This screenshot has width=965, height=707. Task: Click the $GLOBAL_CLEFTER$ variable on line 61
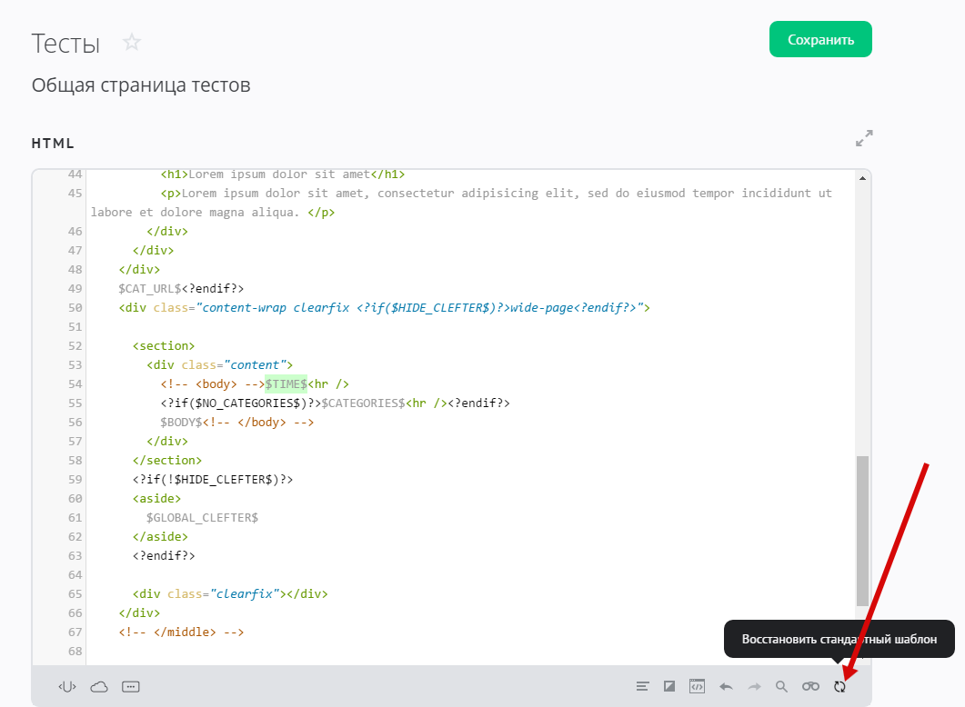click(x=202, y=517)
